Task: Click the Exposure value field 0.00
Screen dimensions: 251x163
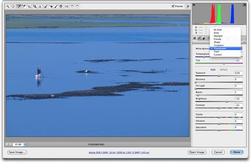Action: (x=238, y=73)
